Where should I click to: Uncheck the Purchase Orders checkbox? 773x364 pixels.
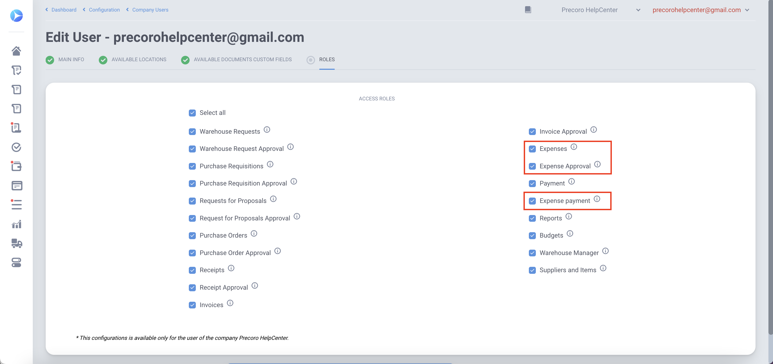click(x=192, y=235)
